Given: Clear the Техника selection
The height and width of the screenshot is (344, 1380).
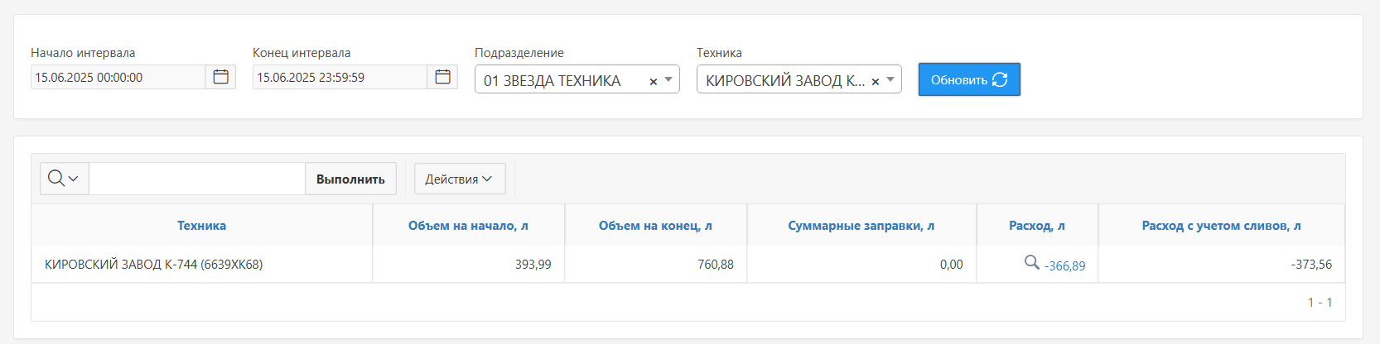Looking at the screenshot, I should pos(875,81).
